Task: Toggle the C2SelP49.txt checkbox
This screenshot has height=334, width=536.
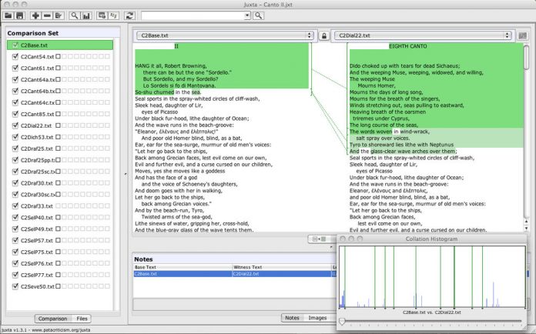Action: click(x=15, y=229)
